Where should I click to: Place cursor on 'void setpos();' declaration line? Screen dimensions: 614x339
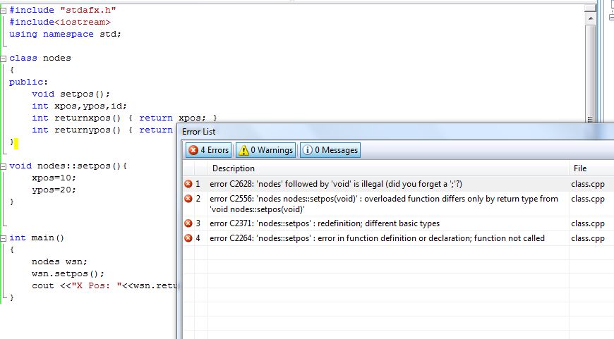point(71,94)
